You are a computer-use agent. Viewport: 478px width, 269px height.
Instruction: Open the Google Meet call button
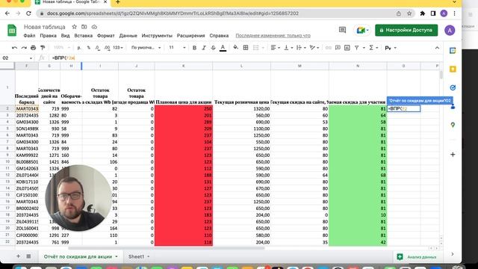coord(361,30)
